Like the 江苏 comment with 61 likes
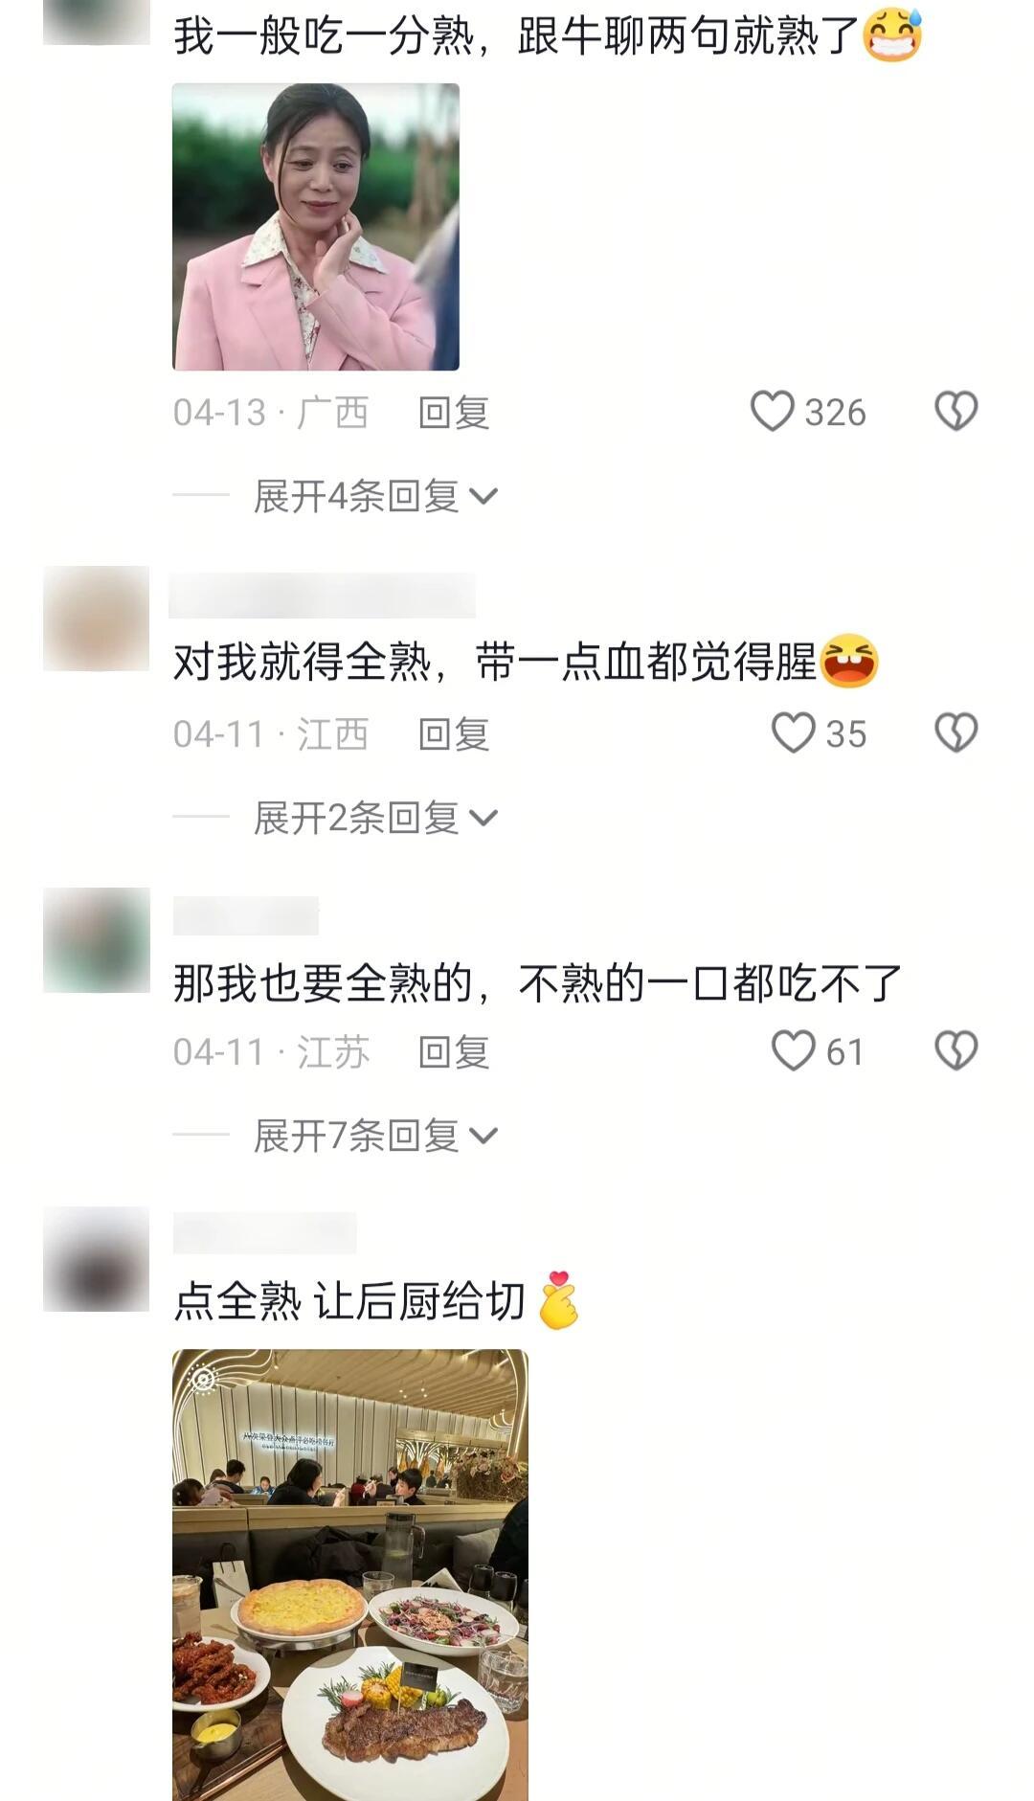This screenshot has width=1034, height=1801. [x=793, y=1051]
